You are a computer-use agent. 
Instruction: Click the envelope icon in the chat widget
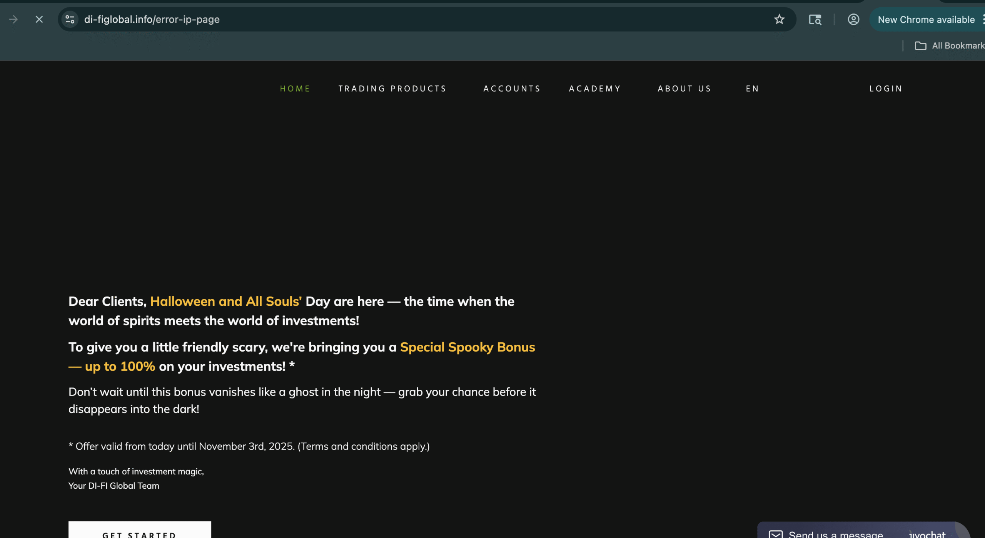(x=775, y=534)
